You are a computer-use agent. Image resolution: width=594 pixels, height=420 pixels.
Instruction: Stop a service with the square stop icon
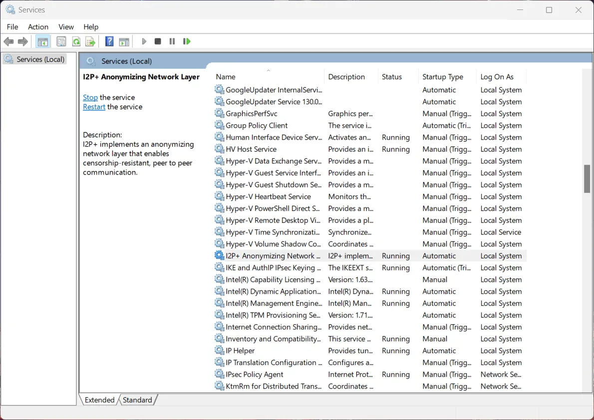coord(157,41)
